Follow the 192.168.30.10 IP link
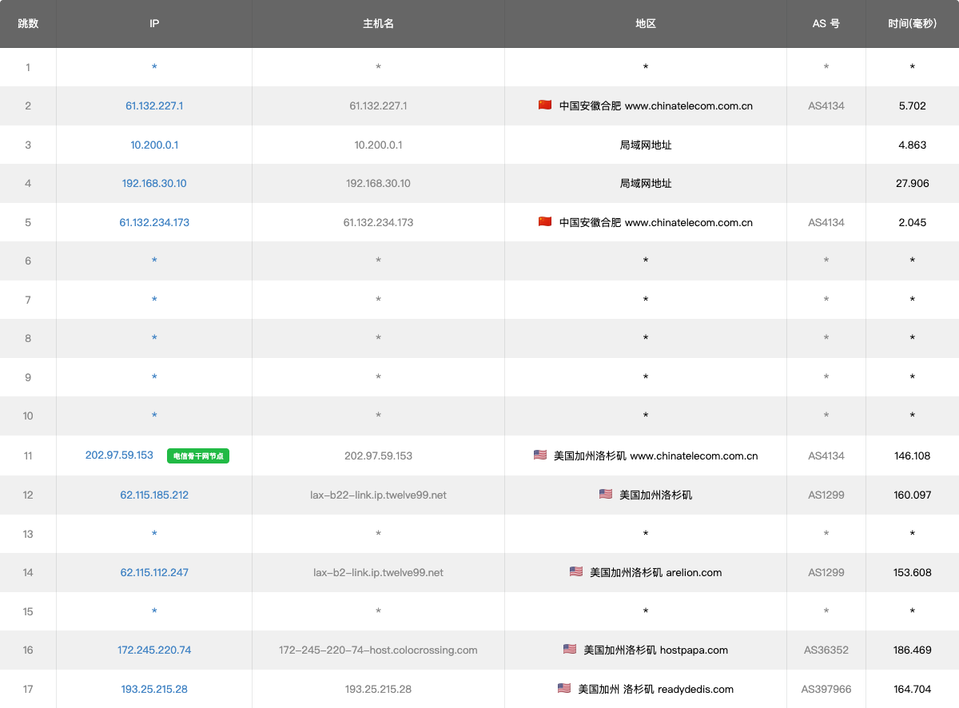Image resolution: width=959 pixels, height=708 pixels. (x=154, y=183)
